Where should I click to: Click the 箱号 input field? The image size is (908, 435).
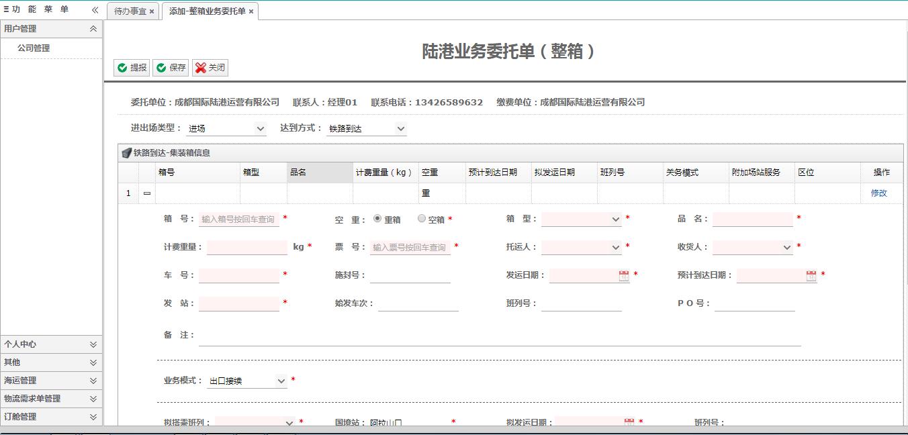click(x=238, y=220)
